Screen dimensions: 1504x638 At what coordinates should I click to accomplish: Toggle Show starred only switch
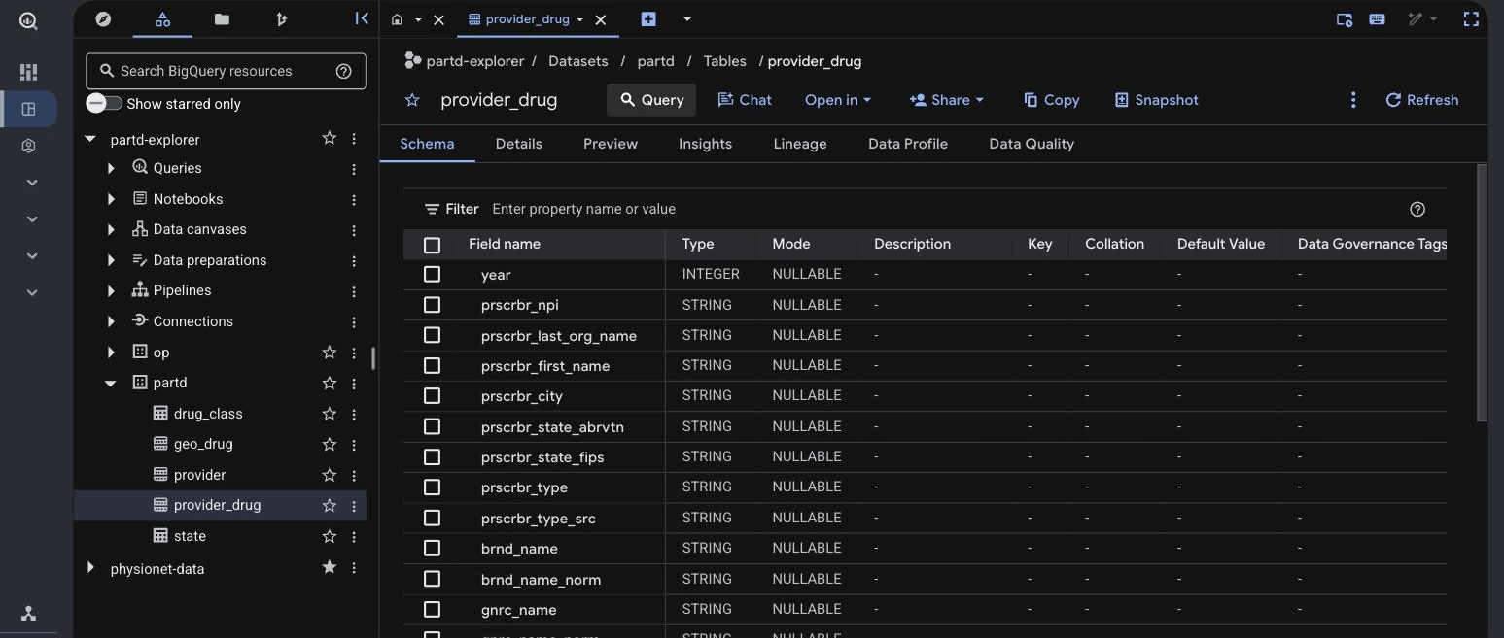104,103
